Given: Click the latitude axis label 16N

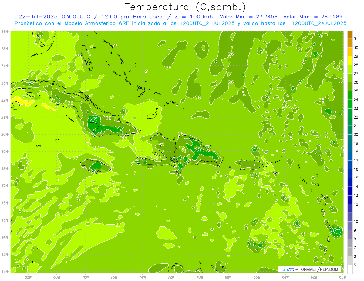Looking at the screenshot, I should 4,203.
